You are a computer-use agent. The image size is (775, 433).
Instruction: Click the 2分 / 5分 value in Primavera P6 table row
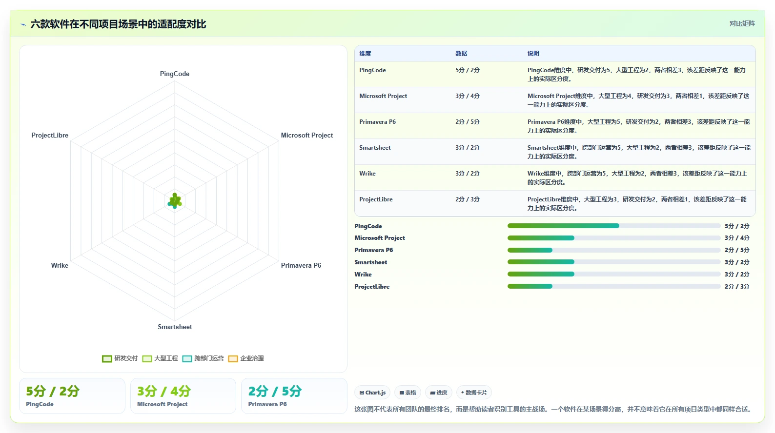coord(468,122)
